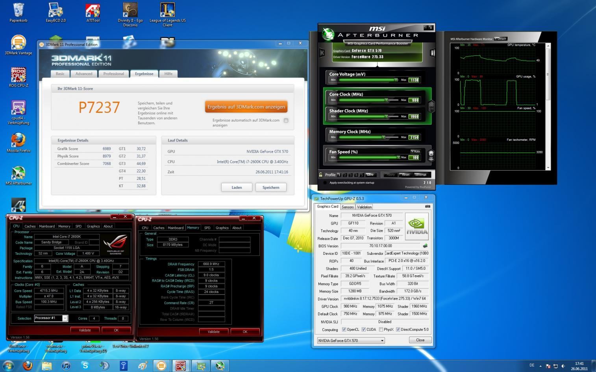This screenshot has width=596, height=372.
Task: Toggle CUDA checkbox in GPU-Z
Action: coord(363,330)
